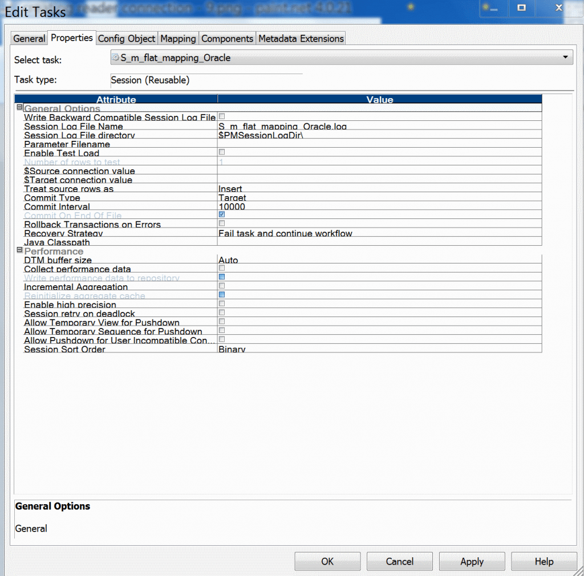584x576 pixels.
Task: Collapse the Performance attribute group
Action: [x=19, y=251]
